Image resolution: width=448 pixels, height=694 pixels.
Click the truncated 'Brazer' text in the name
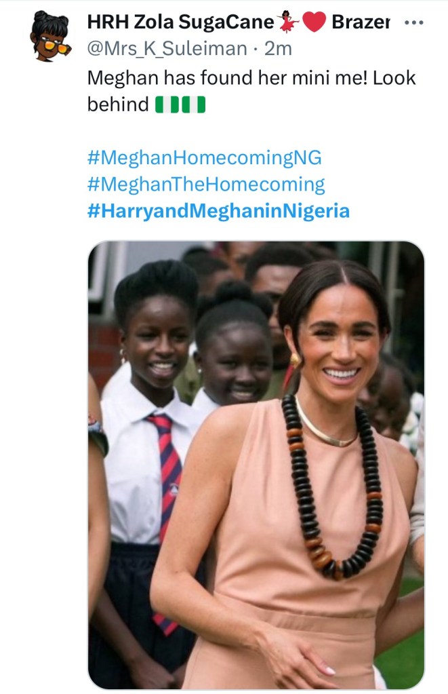361,22
